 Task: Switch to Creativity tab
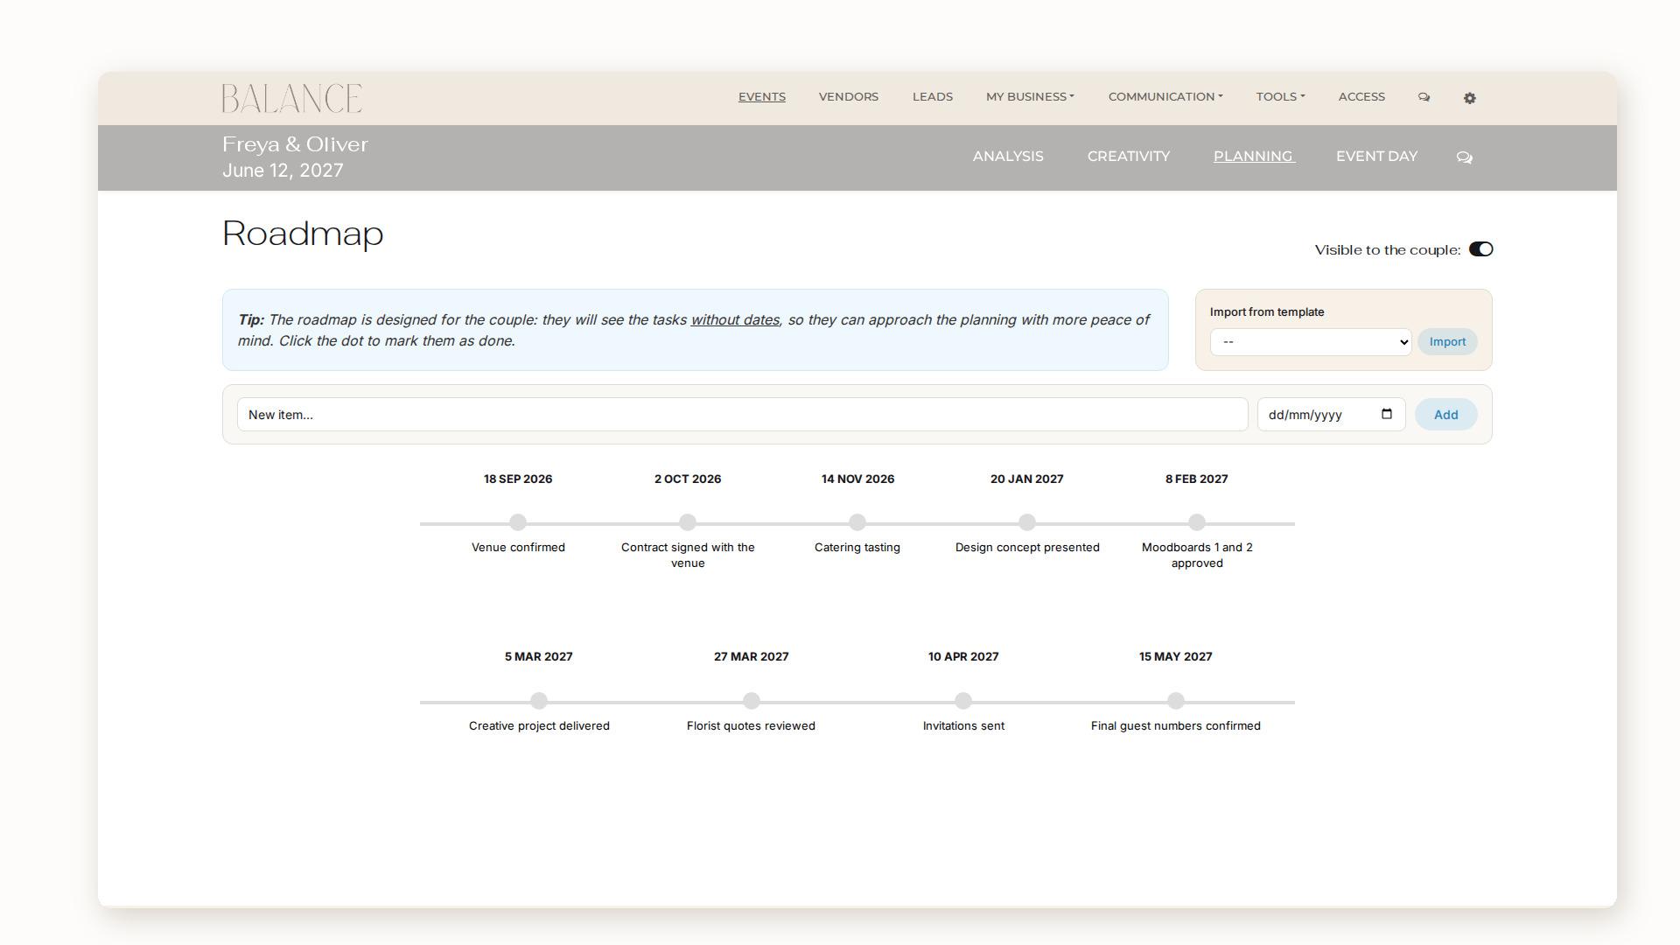[1129, 156]
